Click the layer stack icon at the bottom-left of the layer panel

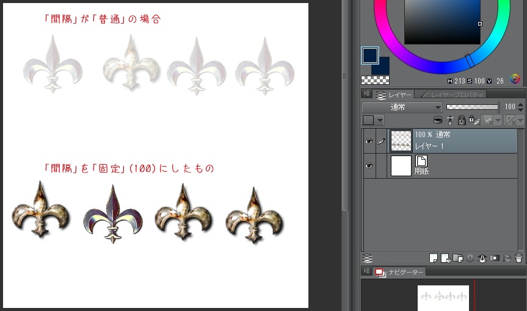point(368,259)
